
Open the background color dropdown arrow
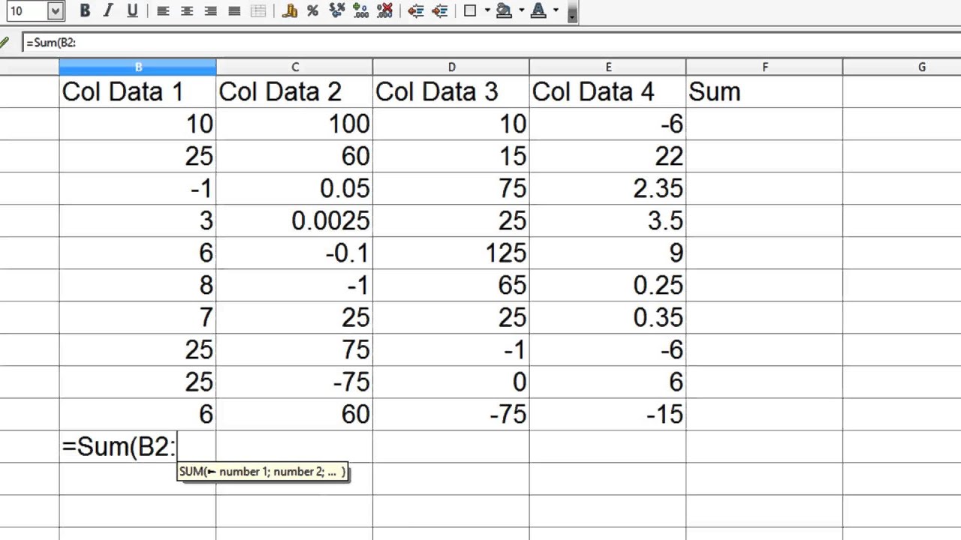click(x=521, y=10)
